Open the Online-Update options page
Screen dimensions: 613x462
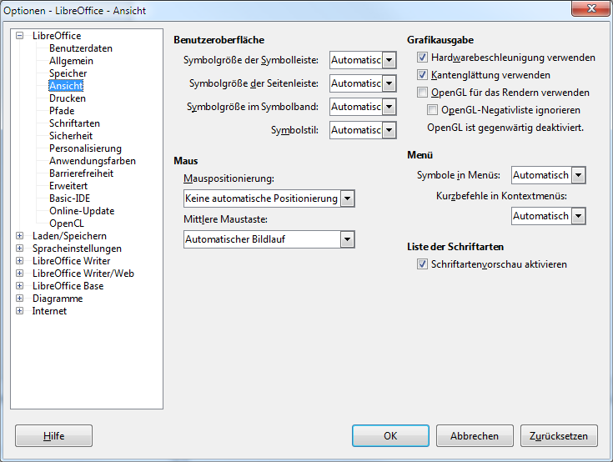82,211
